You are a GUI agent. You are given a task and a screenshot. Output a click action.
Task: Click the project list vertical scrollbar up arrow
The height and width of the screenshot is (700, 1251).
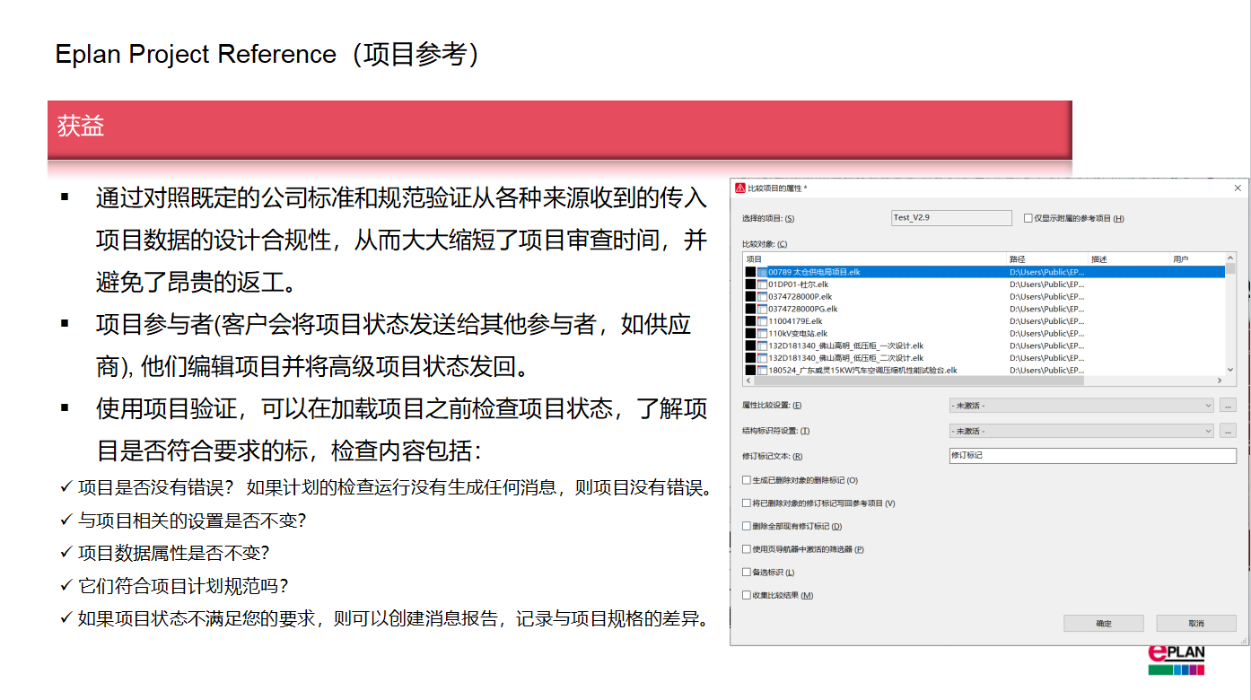[1231, 259]
